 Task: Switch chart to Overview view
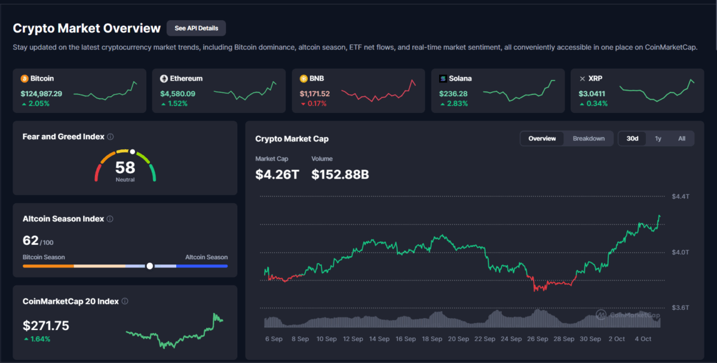pos(542,139)
